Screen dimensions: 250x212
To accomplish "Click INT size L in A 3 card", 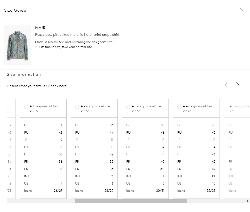I will pyautogui.click(x=164, y=176).
